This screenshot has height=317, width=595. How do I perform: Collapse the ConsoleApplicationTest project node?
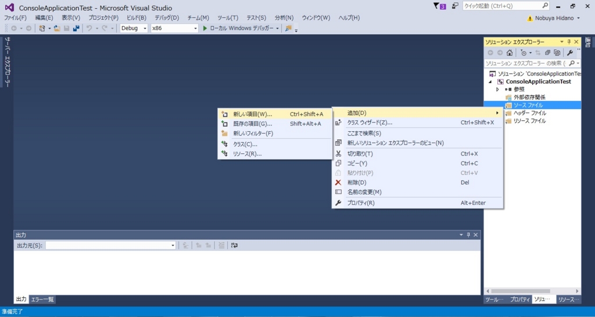[x=490, y=81]
